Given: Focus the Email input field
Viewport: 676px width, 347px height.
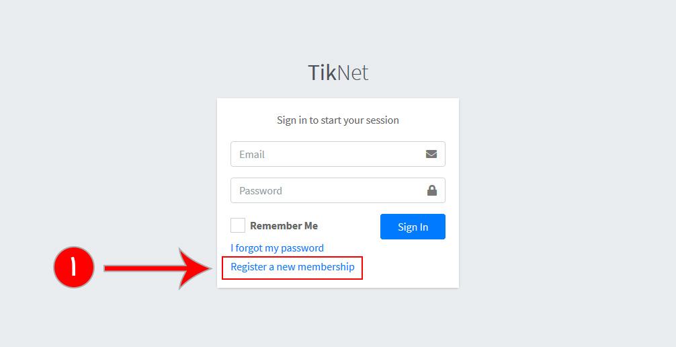Looking at the screenshot, I should 326,154.
